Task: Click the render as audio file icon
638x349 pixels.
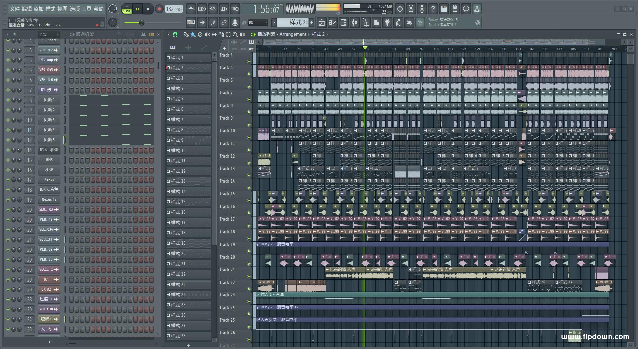Action: 455,9
